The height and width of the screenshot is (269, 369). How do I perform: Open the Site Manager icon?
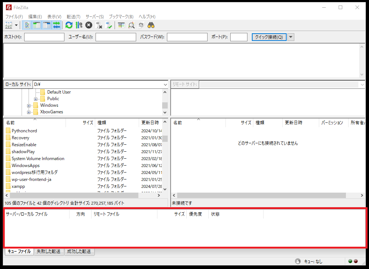click(x=9, y=25)
